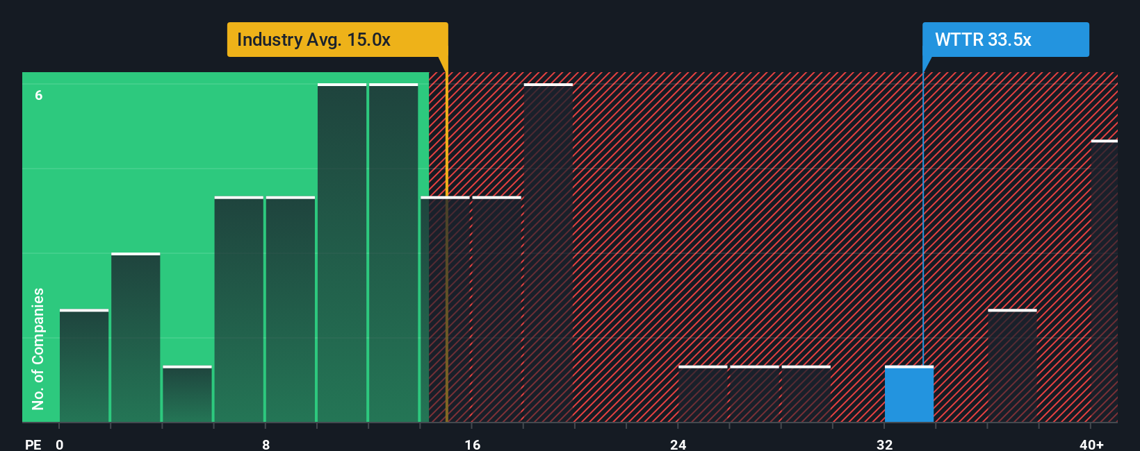Click the Industry Avg. 15.0x label
The image size is (1140, 451).
click(337, 40)
